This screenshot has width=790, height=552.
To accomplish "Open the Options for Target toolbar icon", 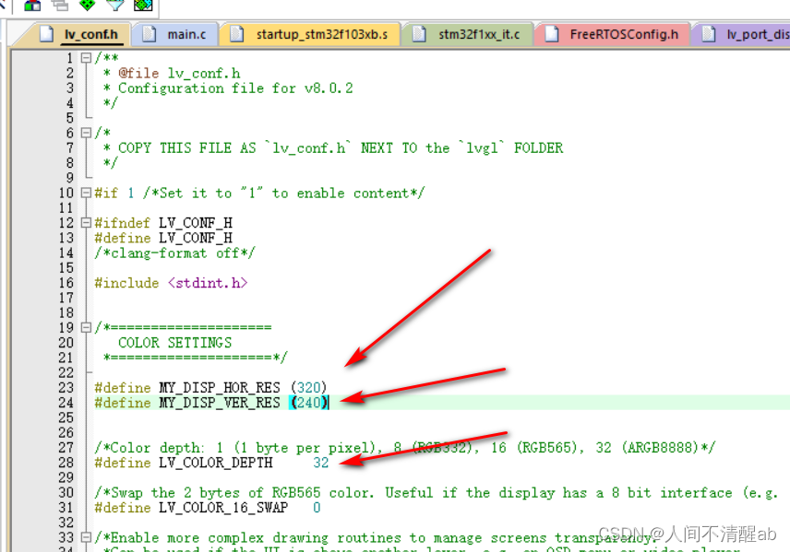I will 34,6.
